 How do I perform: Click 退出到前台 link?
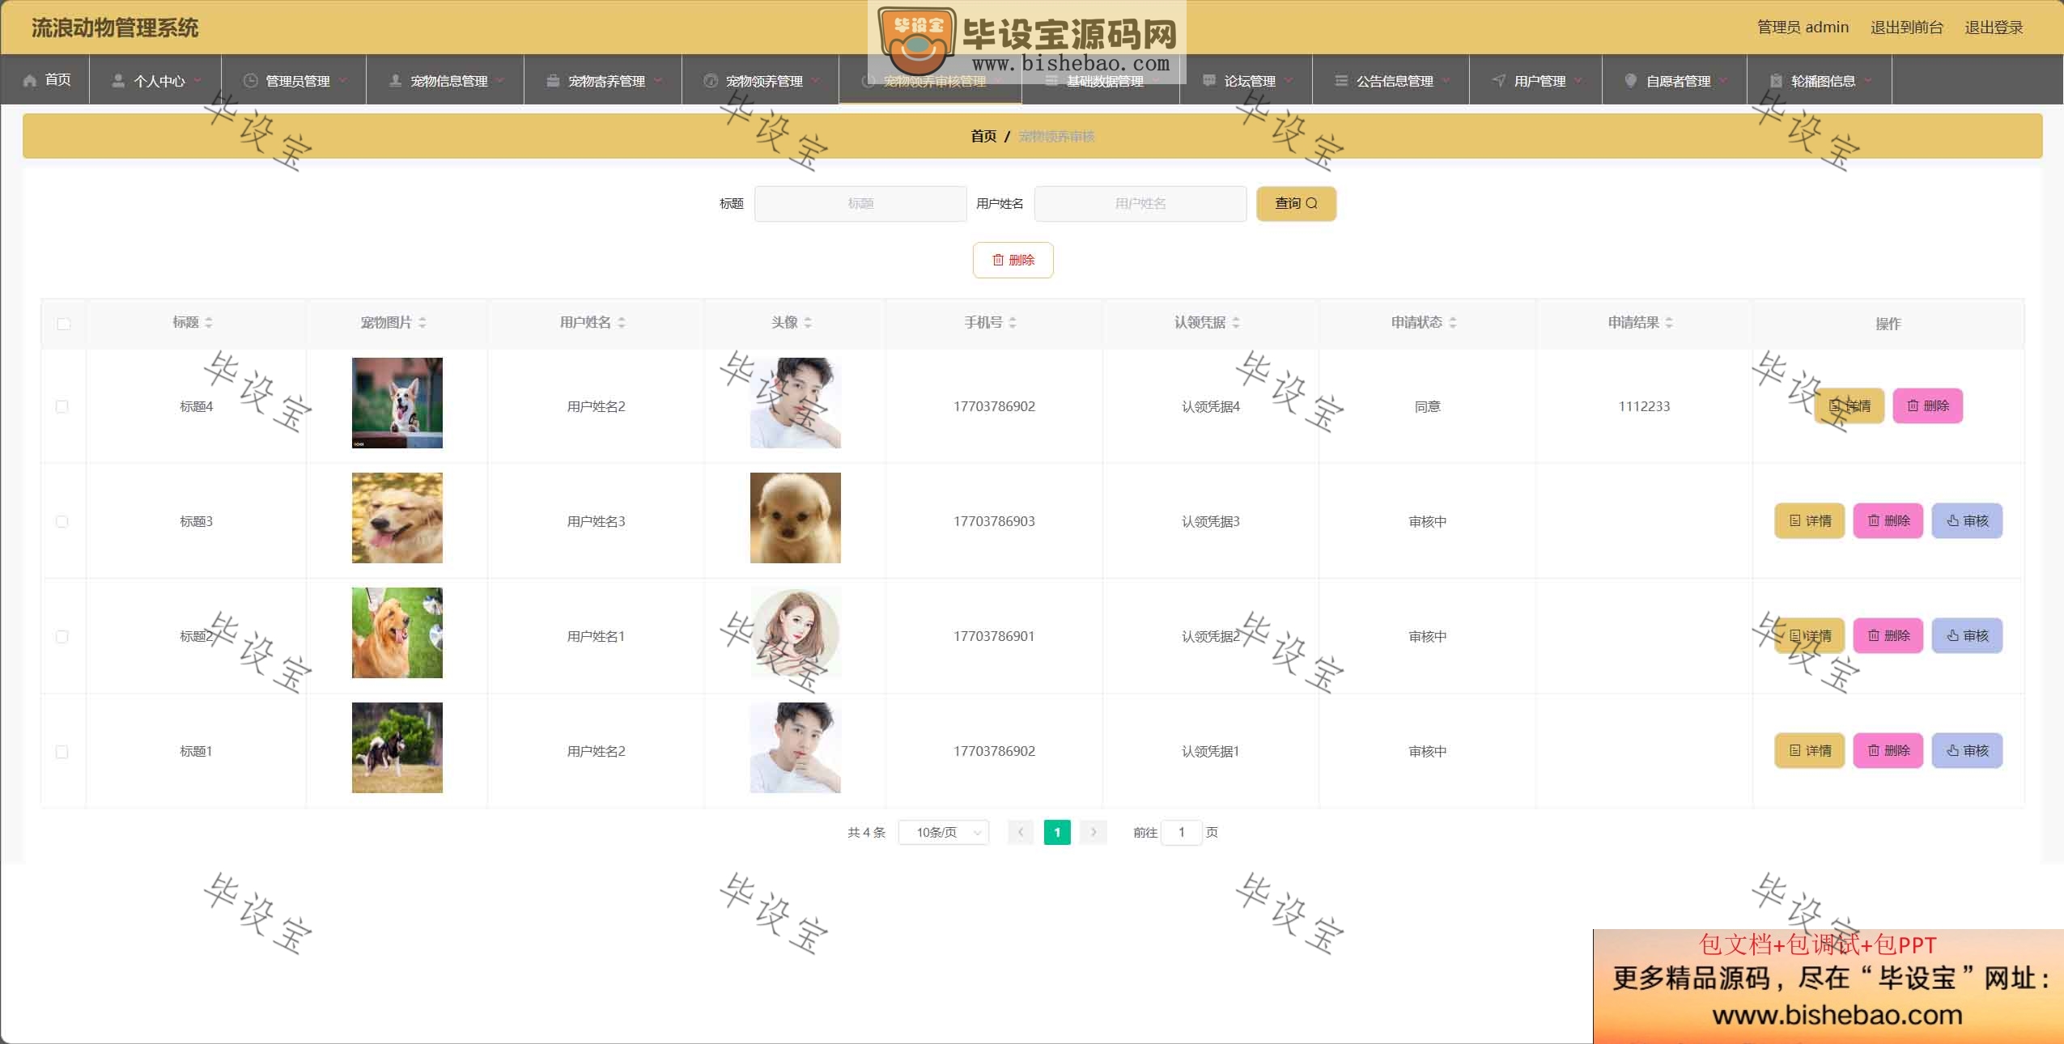(1906, 28)
